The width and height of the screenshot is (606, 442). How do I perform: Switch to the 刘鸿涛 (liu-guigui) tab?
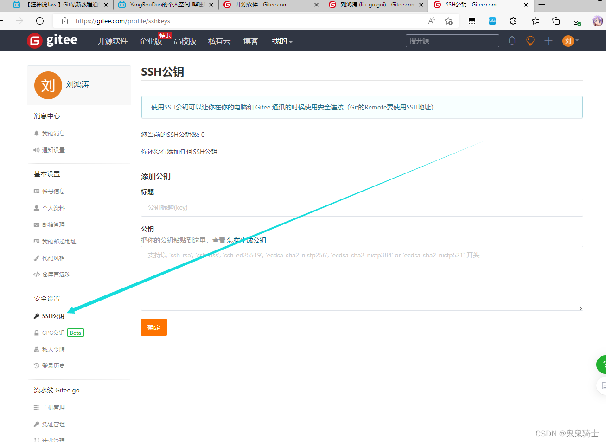pyautogui.click(x=376, y=5)
